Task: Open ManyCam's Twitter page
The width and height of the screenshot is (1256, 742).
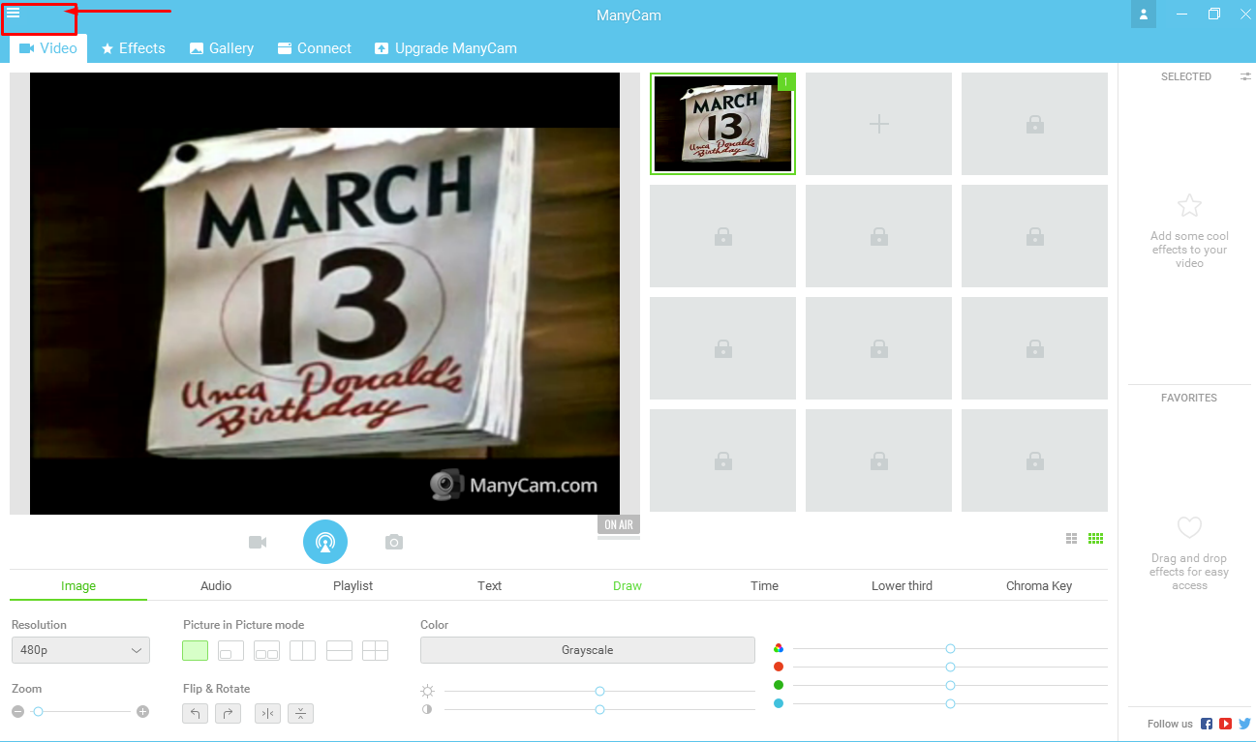Action: click(1245, 724)
